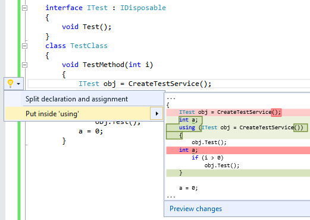
Task: Click 'void Test();' declaration
Action: point(87,27)
